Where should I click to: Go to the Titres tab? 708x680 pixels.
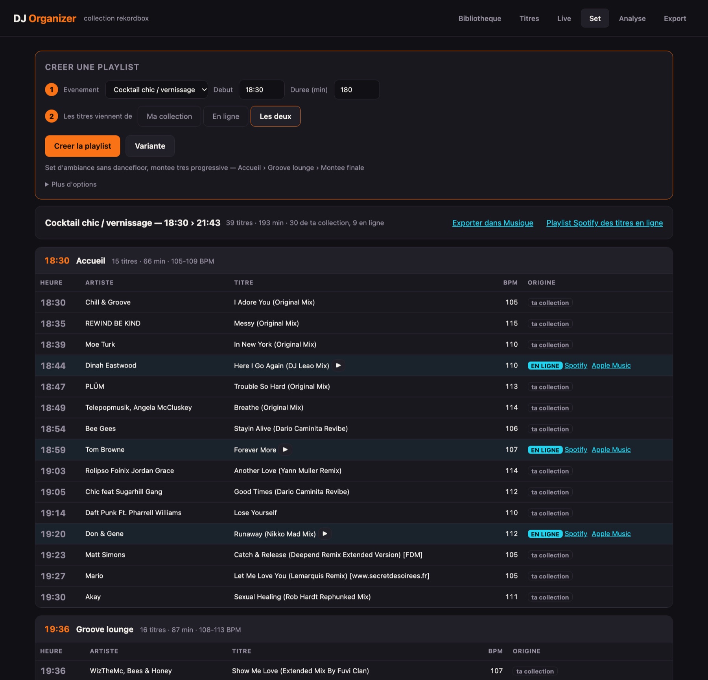point(529,18)
